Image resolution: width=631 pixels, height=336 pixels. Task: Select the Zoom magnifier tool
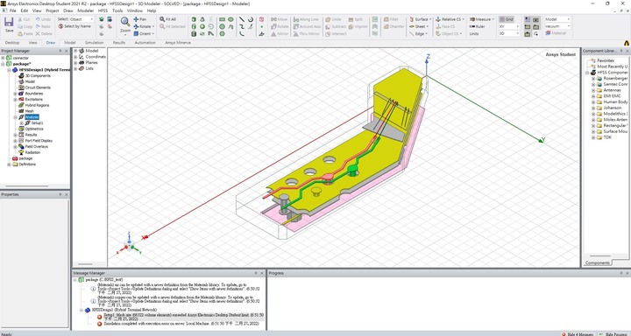[x=125, y=24]
